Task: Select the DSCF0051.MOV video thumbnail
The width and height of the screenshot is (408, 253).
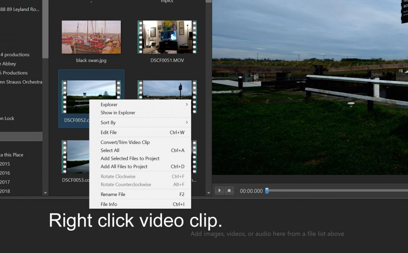Action: pos(167,37)
